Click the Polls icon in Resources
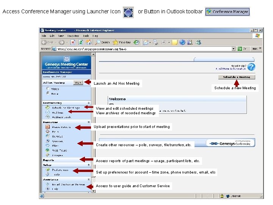 (x=47, y=131)
